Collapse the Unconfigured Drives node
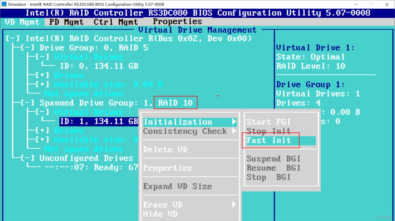Viewport: 395px width, 221px height. tap(27, 158)
